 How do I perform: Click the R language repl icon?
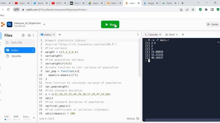click(x=10, y=24)
